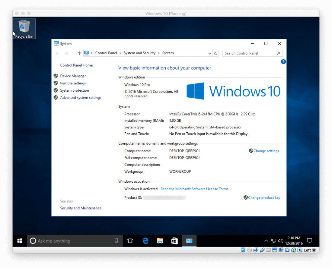This screenshot has height=268, width=332.
Task: Click the forward navigation arrow
Action: [x=66, y=53]
